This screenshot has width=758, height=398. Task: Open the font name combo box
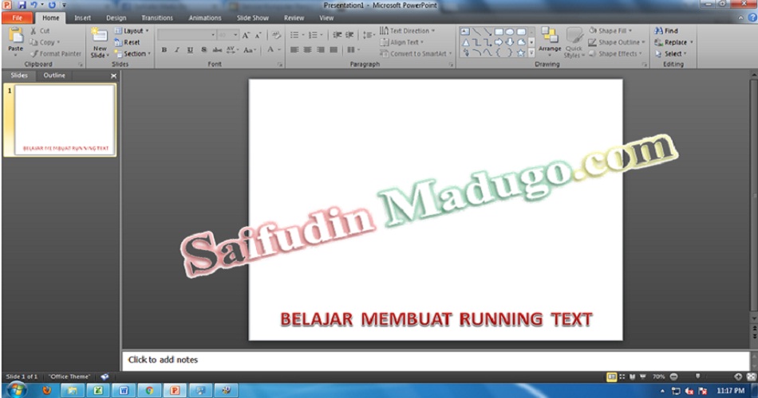[187, 35]
